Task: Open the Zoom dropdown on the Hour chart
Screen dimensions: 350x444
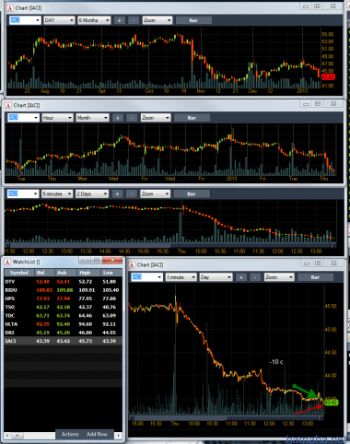Action: tap(156, 118)
